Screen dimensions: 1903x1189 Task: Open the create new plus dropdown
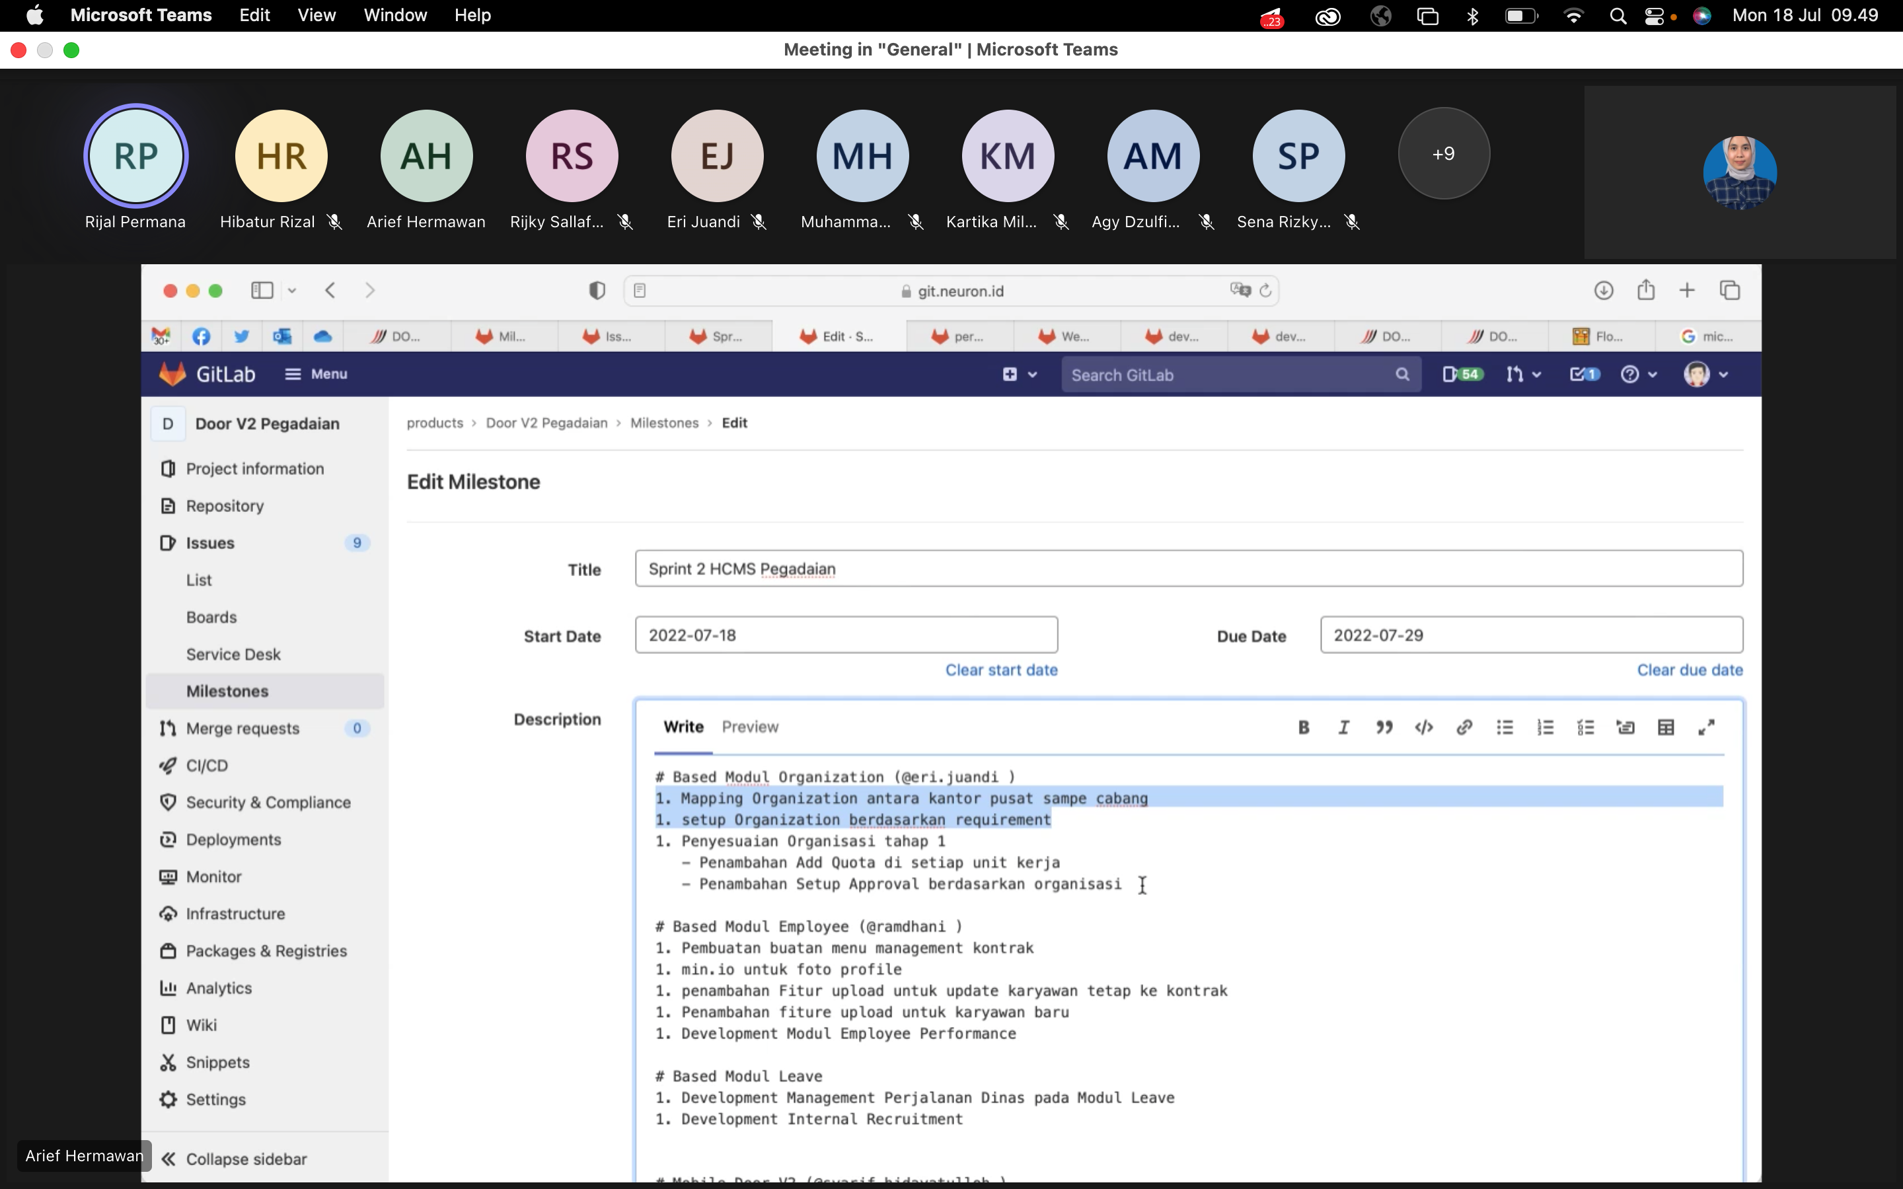pos(1019,375)
